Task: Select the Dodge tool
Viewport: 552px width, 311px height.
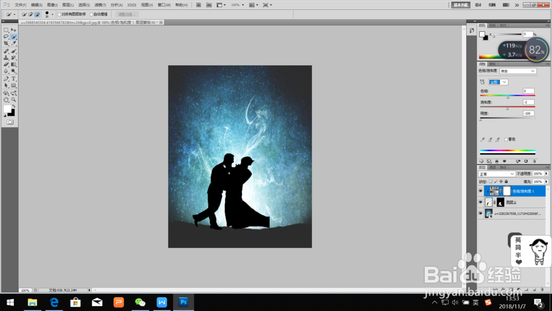Action: 13,71
